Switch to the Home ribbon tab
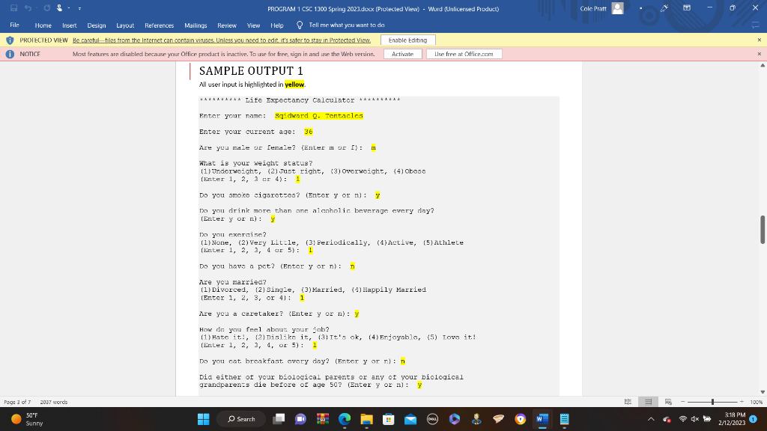 point(43,25)
